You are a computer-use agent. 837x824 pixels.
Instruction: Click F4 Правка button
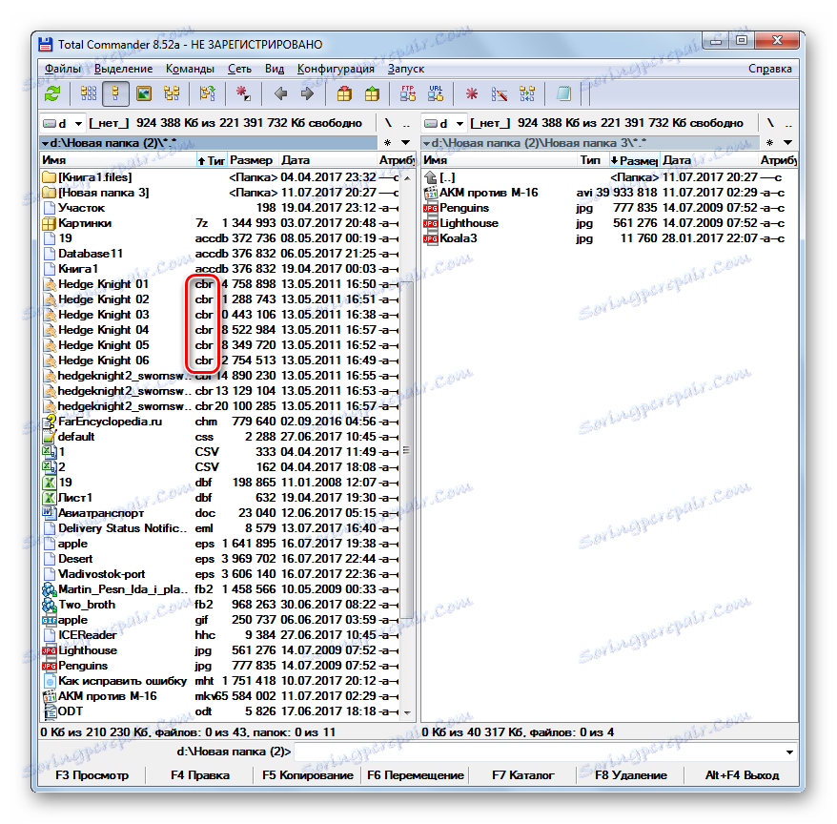point(200,774)
